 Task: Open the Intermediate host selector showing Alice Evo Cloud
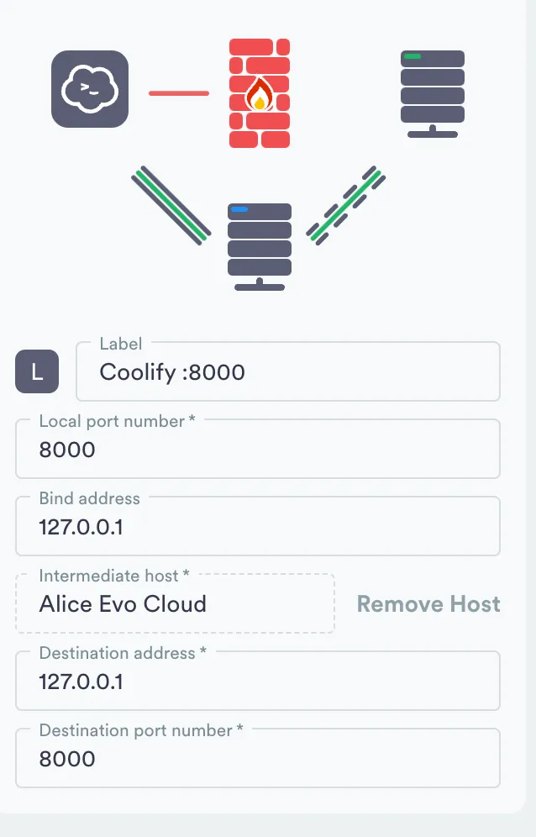(x=175, y=603)
